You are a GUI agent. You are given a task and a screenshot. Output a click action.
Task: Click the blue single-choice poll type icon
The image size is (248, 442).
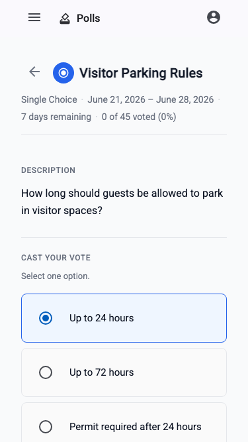pyautogui.click(x=63, y=73)
